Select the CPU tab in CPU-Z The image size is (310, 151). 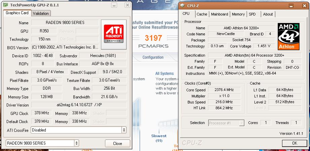[186, 13]
